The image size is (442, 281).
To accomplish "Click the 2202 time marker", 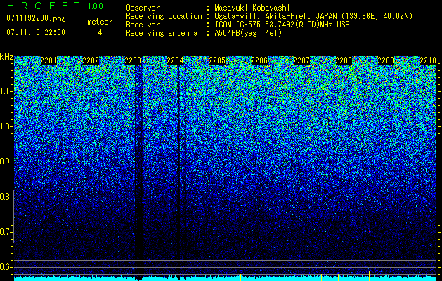I will point(91,60).
